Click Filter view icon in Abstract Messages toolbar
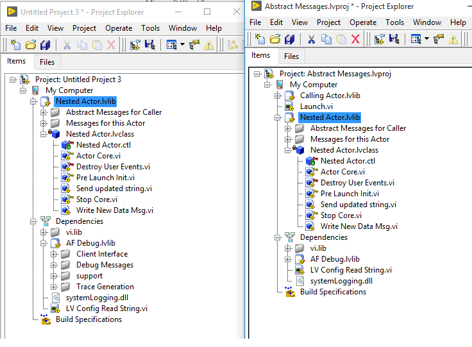472x347 pixels. pos(416,39)
